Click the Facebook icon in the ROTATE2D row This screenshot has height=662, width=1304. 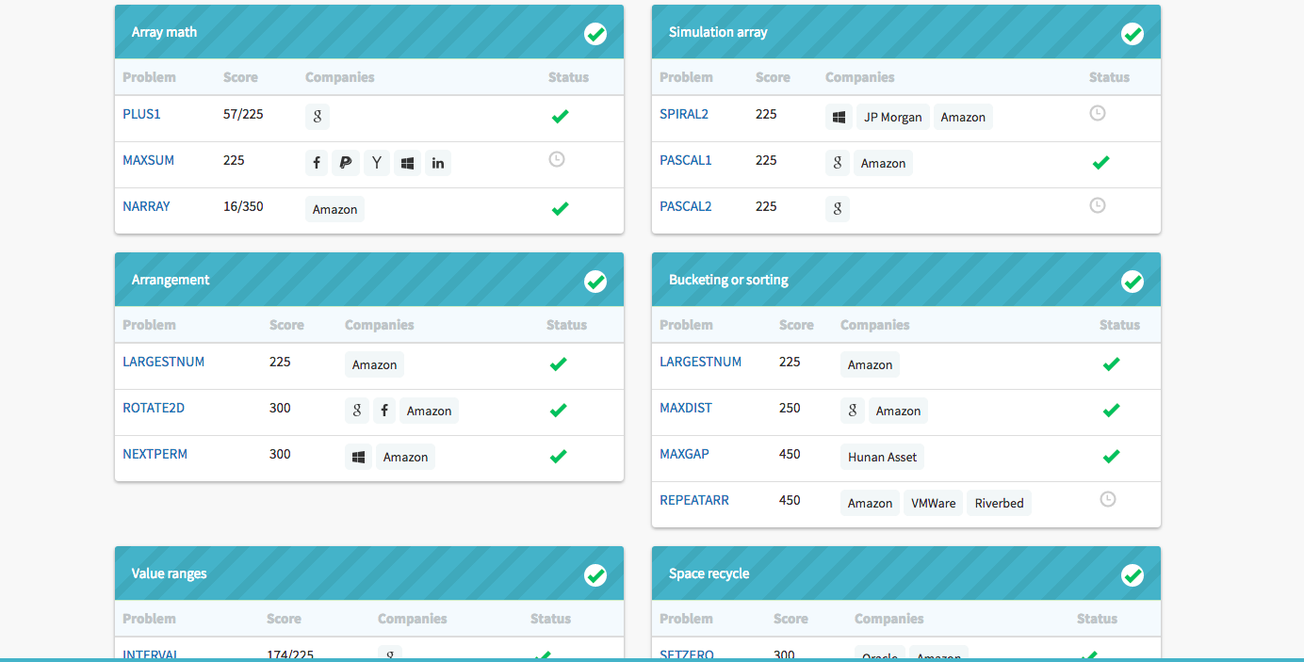click(x=383, y=411)
